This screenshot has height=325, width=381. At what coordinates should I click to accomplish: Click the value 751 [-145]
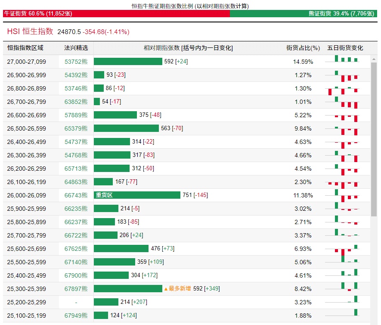195,195
